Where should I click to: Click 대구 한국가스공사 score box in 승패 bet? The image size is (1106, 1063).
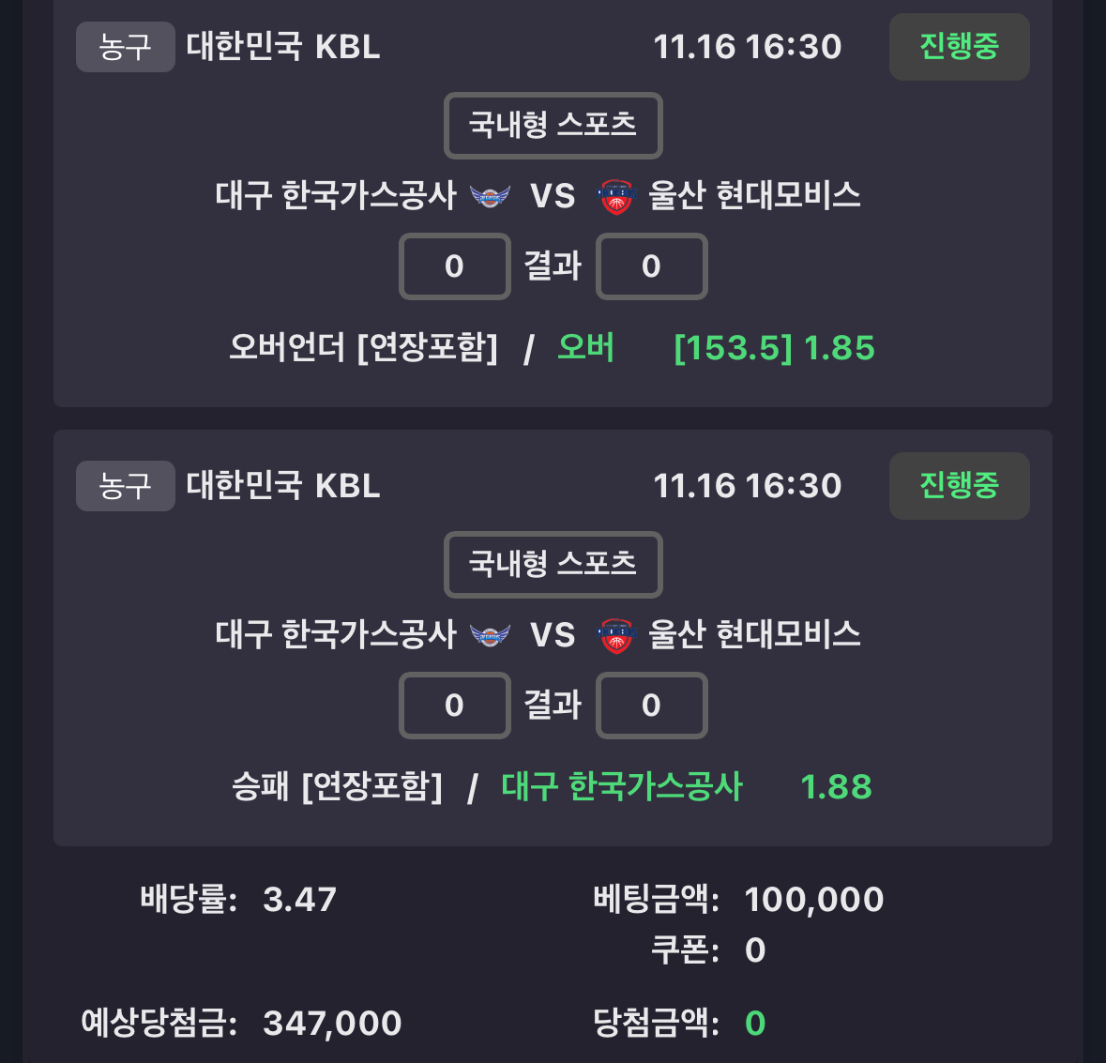[455, 706]
